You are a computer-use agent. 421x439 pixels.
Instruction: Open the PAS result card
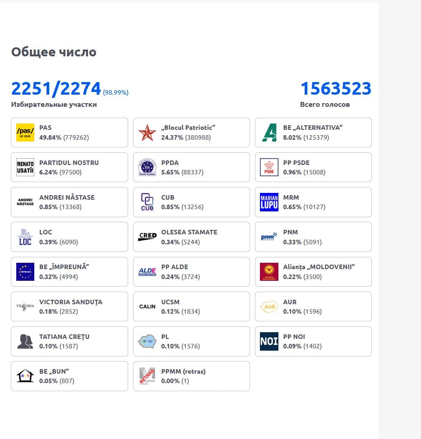click(x=69, y=133)
